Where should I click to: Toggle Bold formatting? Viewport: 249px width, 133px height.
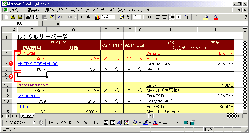(x=149, y=17)
